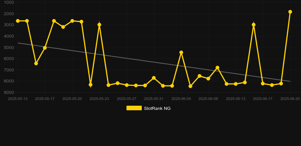The image size is (301, 146).
Task: Select the data point above 2025-05-17 label
Action: pyautogui.click(x=45, y=48)
